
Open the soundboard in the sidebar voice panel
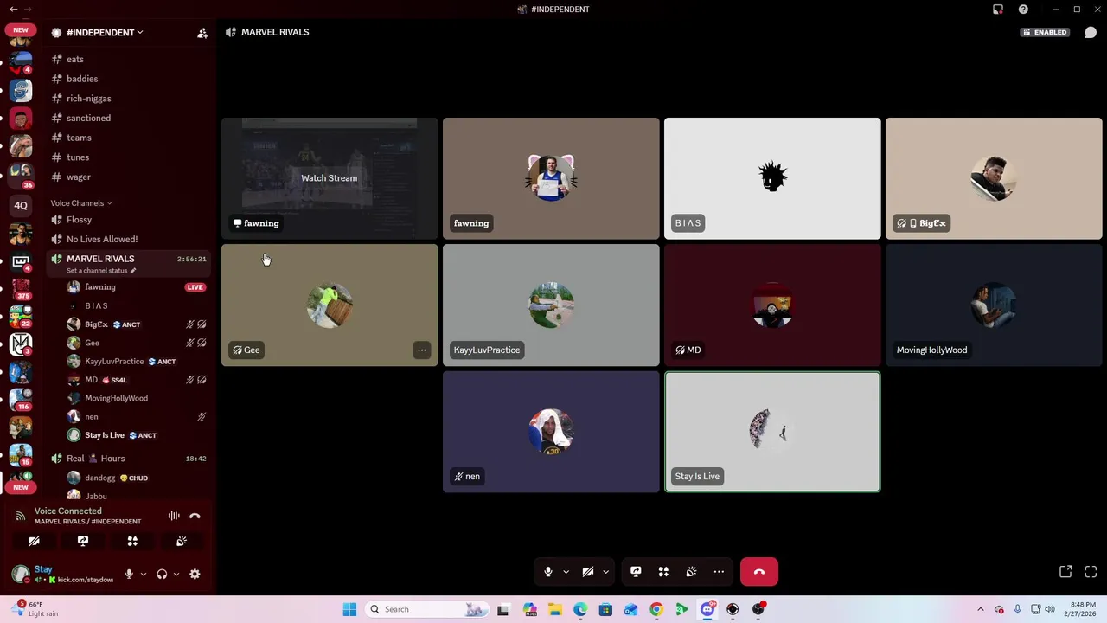(x=182, y=542)
